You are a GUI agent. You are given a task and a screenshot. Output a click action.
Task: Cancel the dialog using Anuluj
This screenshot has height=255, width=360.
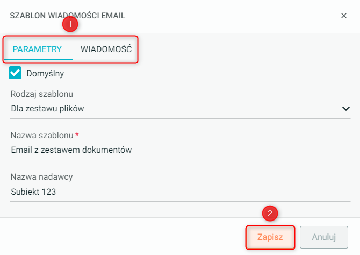(324, 237)
